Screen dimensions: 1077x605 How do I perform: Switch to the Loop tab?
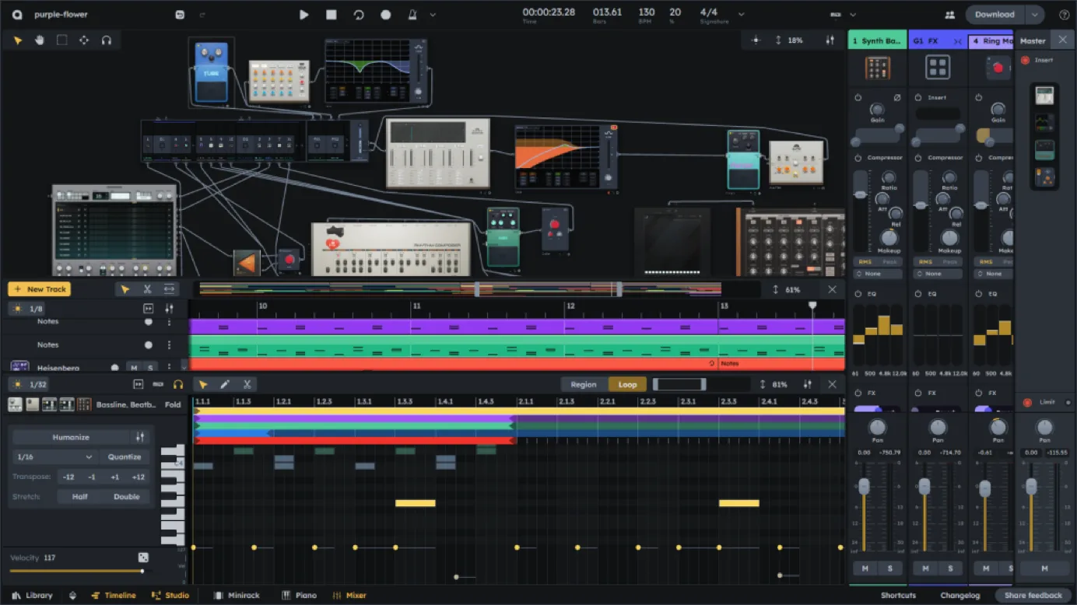click(x=627, y=384)
